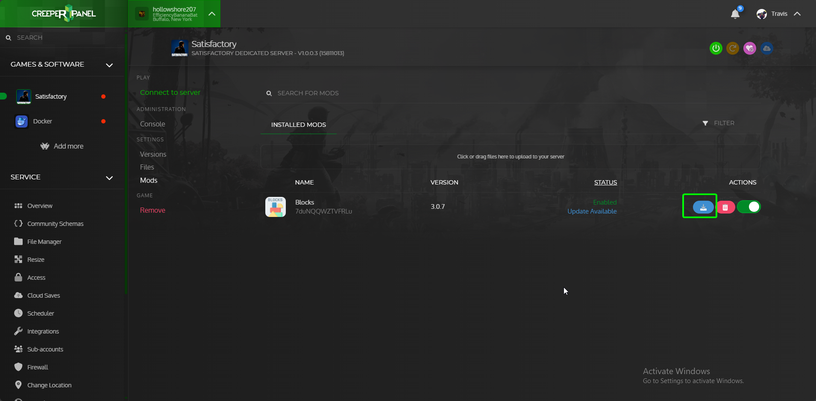Click the Blocks mod name

click(x=305, y=202)
